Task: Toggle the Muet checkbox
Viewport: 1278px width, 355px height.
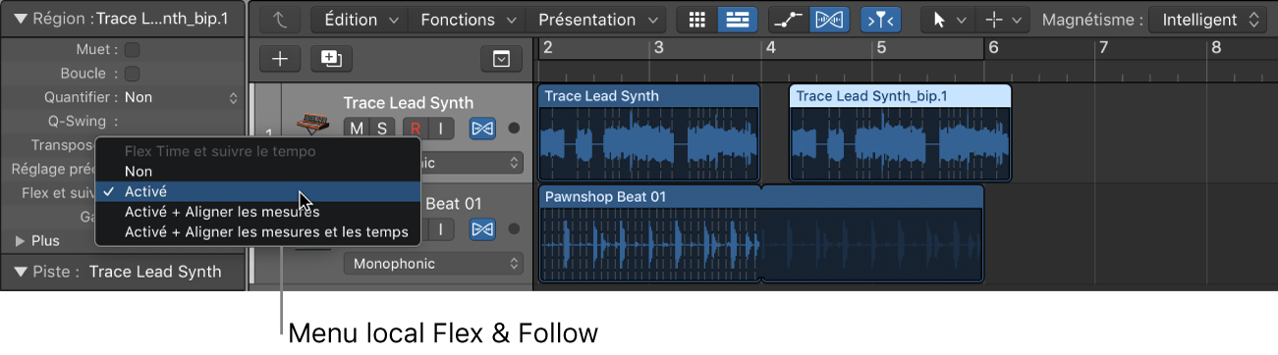Action: 131,50
